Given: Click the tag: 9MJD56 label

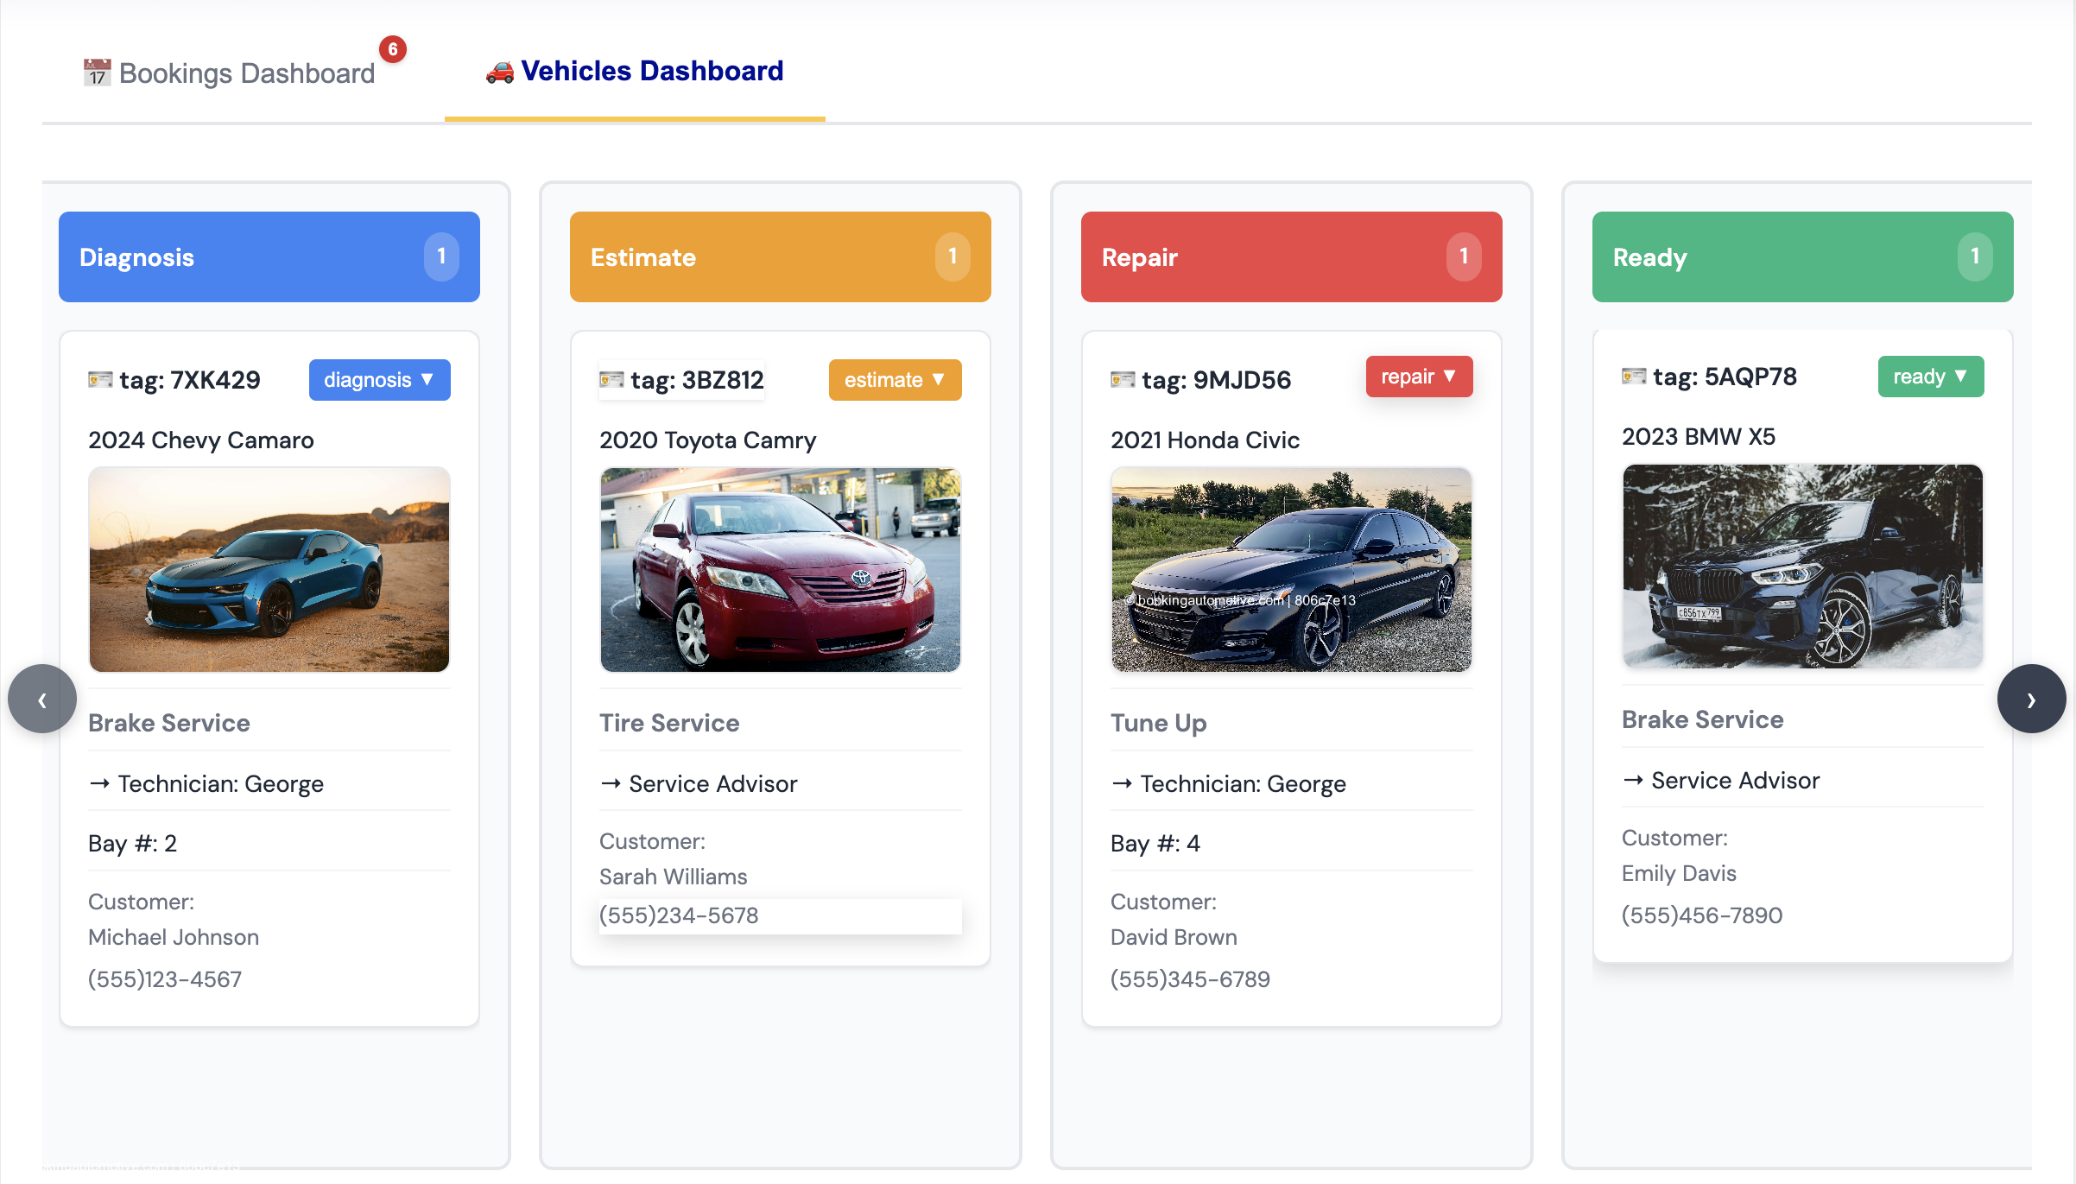Looking at the screenshot, I should coord(1217,380).
